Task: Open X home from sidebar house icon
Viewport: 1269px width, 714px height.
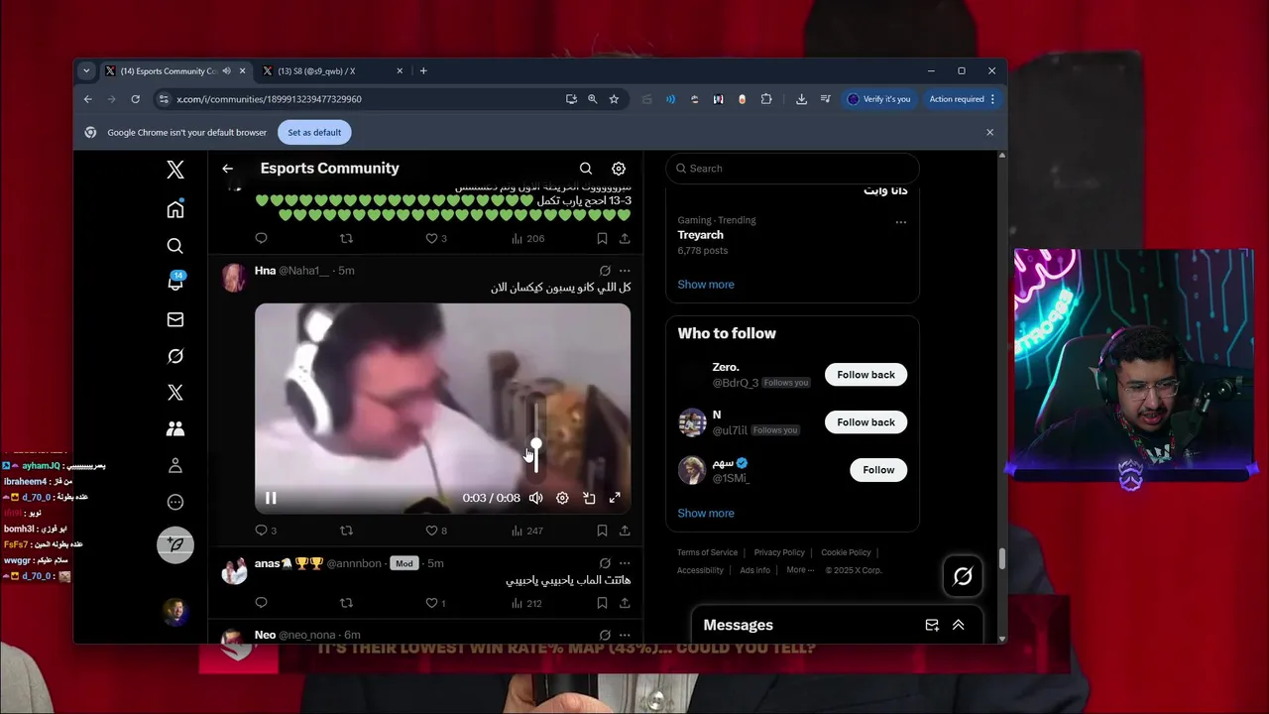Action: coord(175,209)
